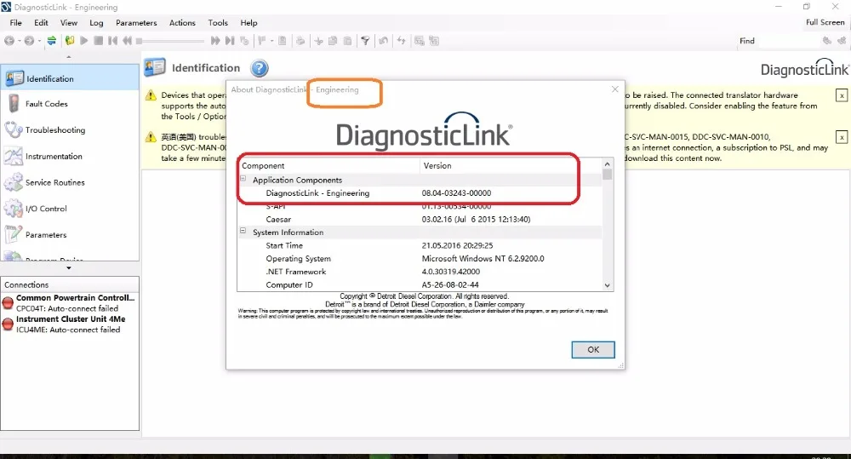Click the play log button
851x459 pixels.
click(83, 41)
